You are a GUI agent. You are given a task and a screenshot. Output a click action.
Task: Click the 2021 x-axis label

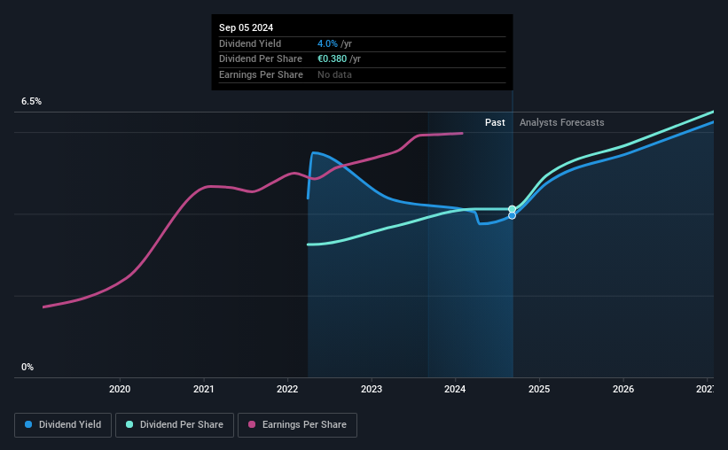pyautogui.click(x=203, y=389)
